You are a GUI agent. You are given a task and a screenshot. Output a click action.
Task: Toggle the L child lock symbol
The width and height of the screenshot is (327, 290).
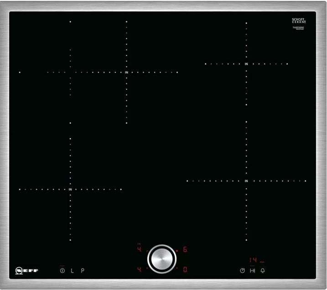tap(72, 270)
